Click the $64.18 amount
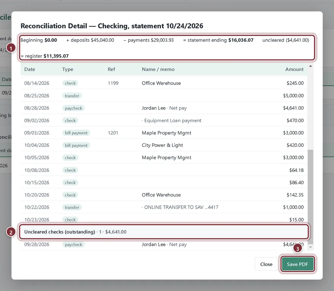This screenshot has width=334, height=291. click(x=296, y=170)
